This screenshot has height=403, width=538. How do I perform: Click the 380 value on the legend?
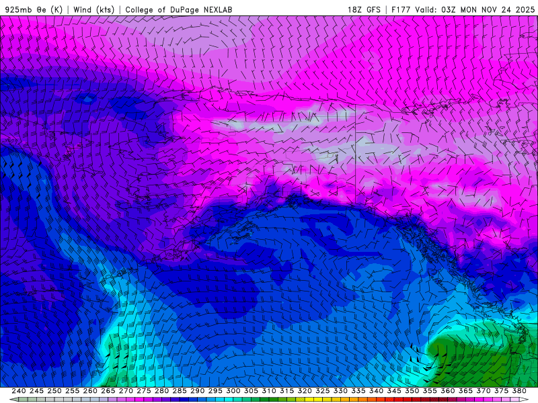coord(519,391)
